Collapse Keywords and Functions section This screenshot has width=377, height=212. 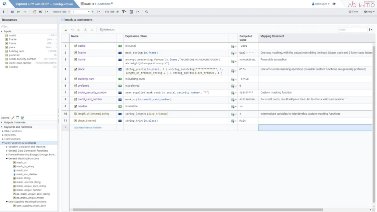tap(2, 127)
